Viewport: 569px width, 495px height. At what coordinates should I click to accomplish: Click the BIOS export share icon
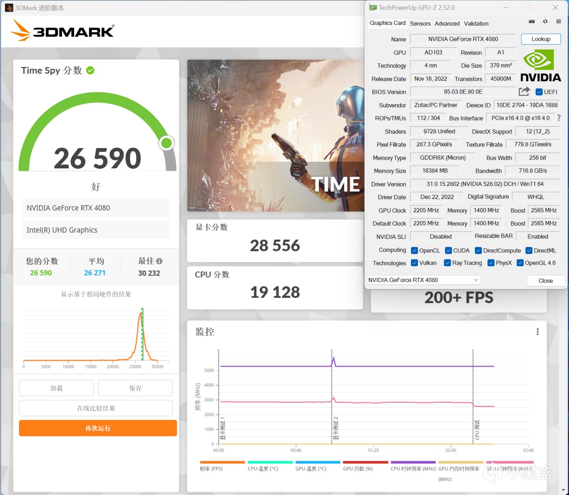(524, 91)
